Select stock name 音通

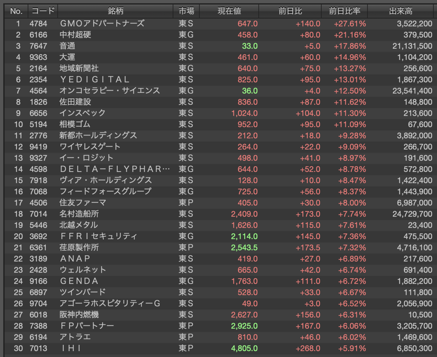67,46
